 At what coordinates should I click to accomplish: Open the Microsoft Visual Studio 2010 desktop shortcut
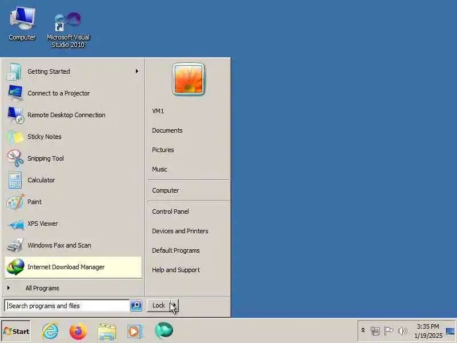68,29
